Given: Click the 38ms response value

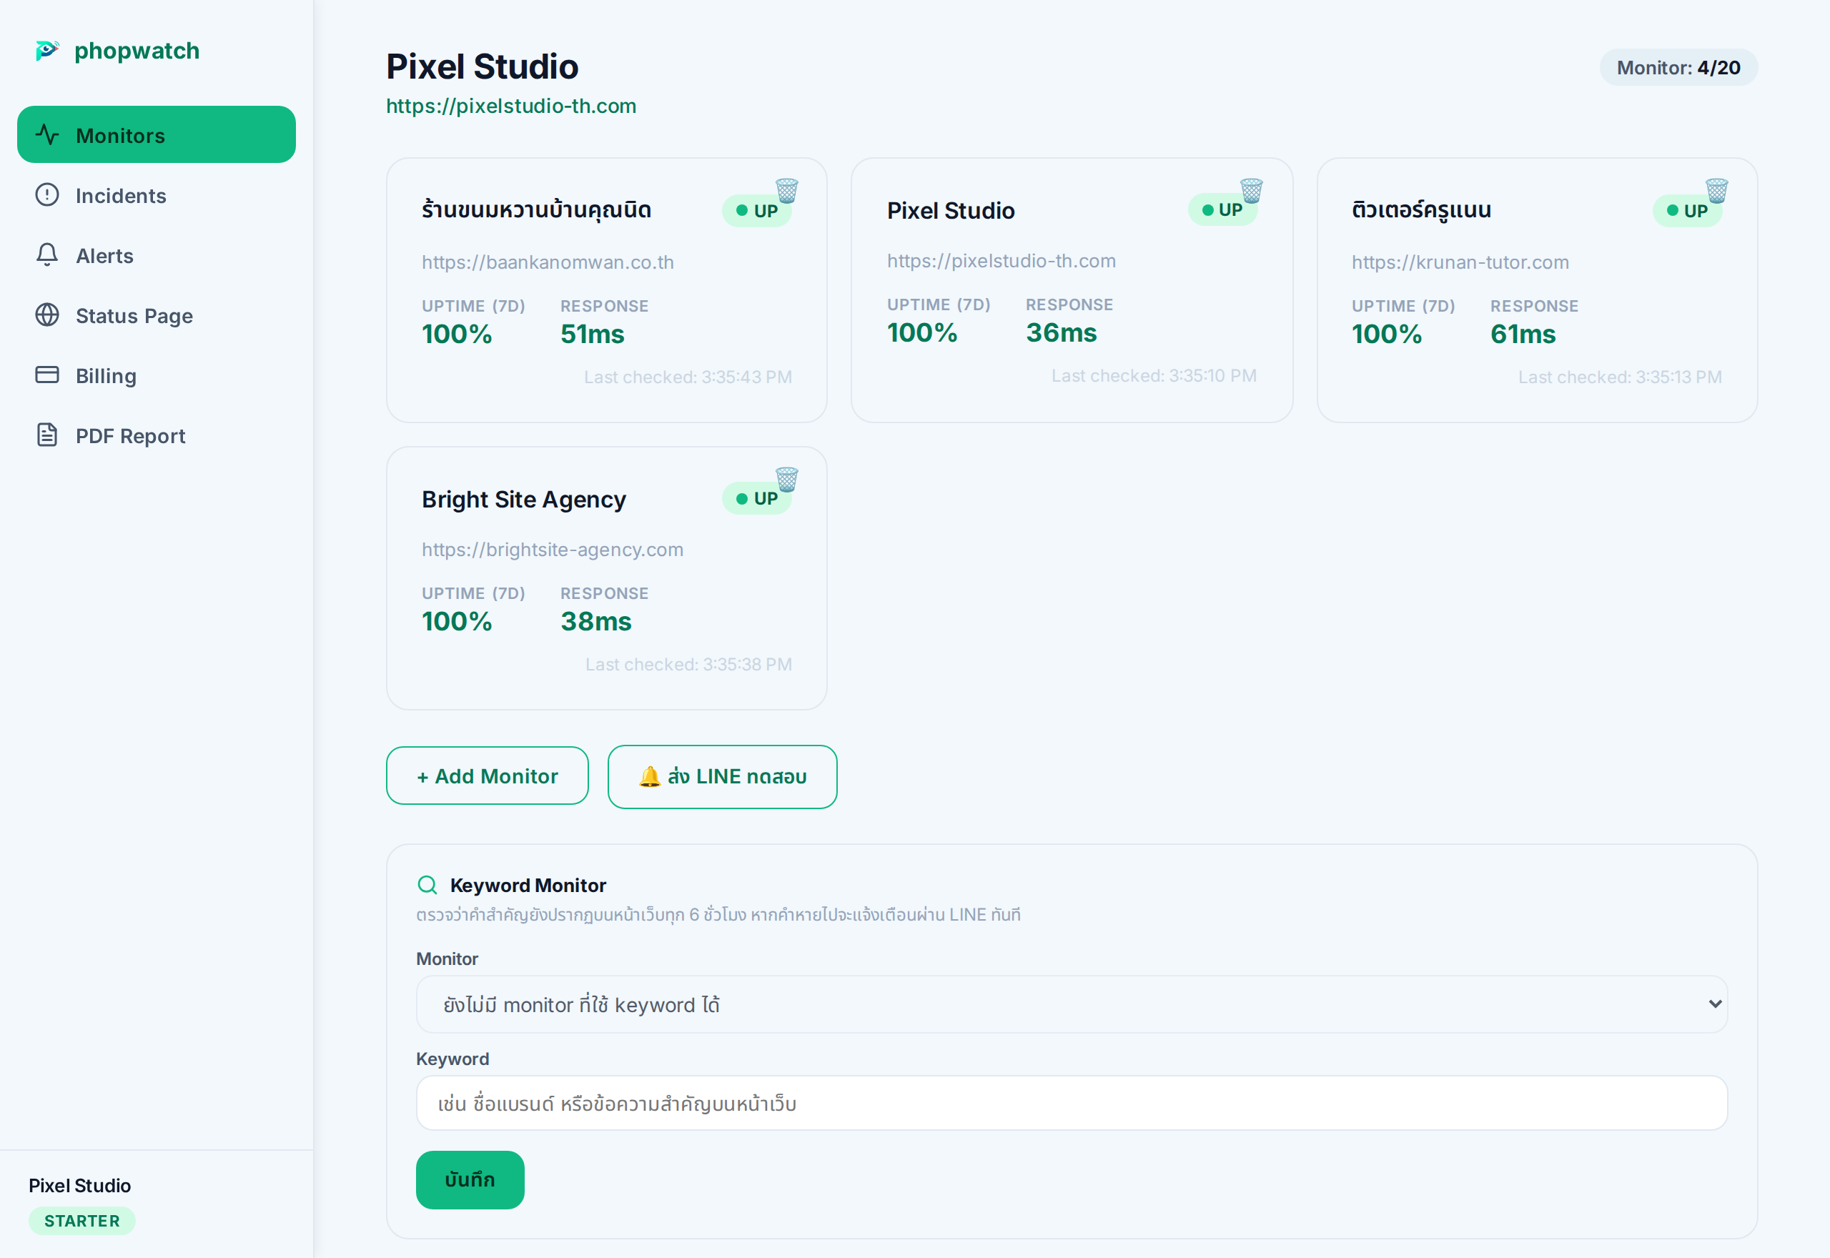Looking at the screenshot, I should (x=595, y=621).
